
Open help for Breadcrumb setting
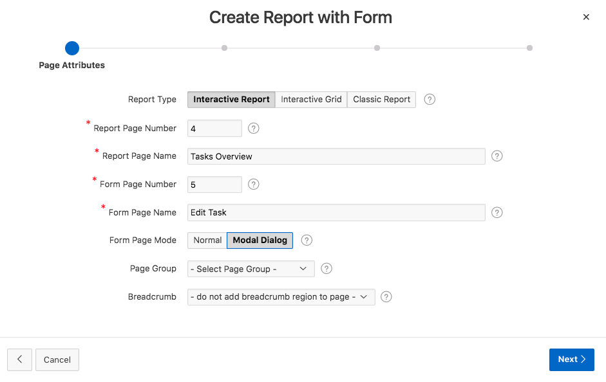(x=386, y=297)
